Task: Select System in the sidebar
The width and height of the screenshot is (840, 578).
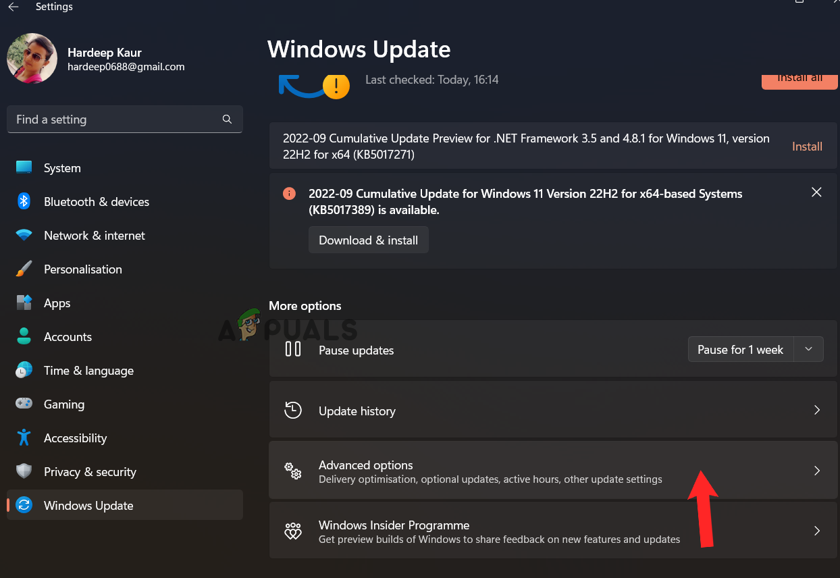Action: pyautogui.click(x=62, y=168)
